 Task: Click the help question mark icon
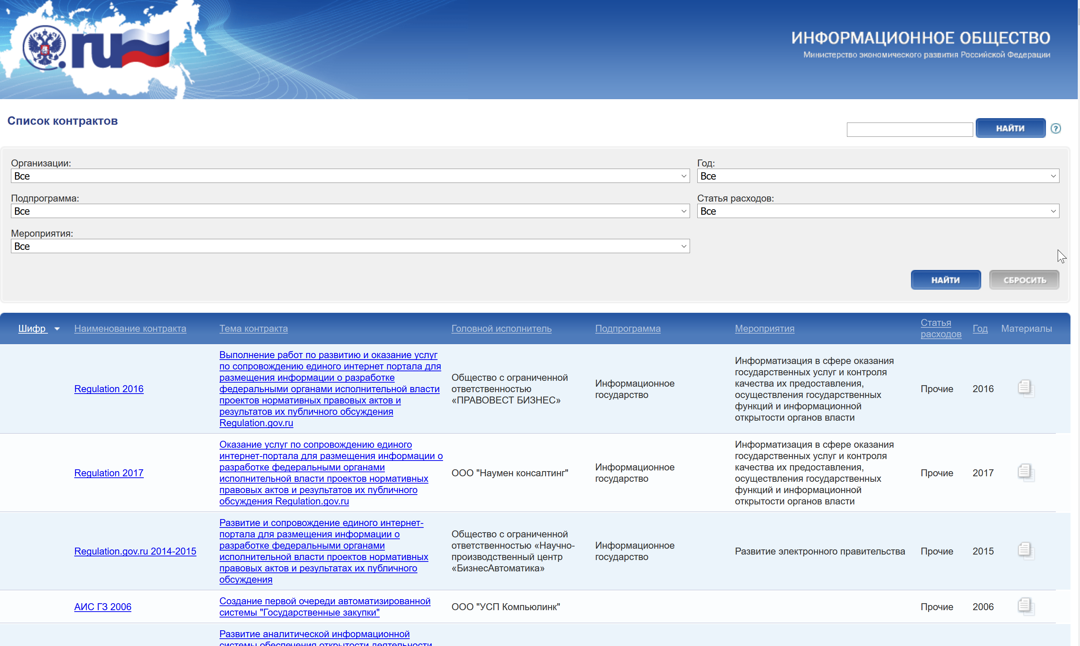1056,128
